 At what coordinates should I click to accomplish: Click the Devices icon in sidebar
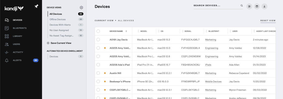pos(7,20)
